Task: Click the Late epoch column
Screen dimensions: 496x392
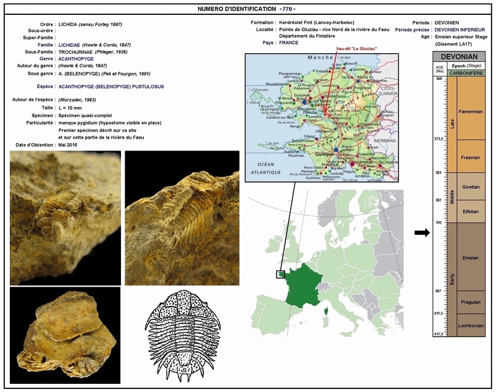Action: tap(453, 124)
